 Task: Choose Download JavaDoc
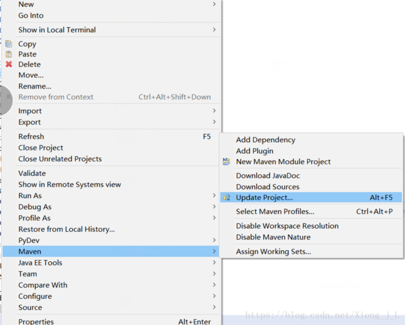311,175
